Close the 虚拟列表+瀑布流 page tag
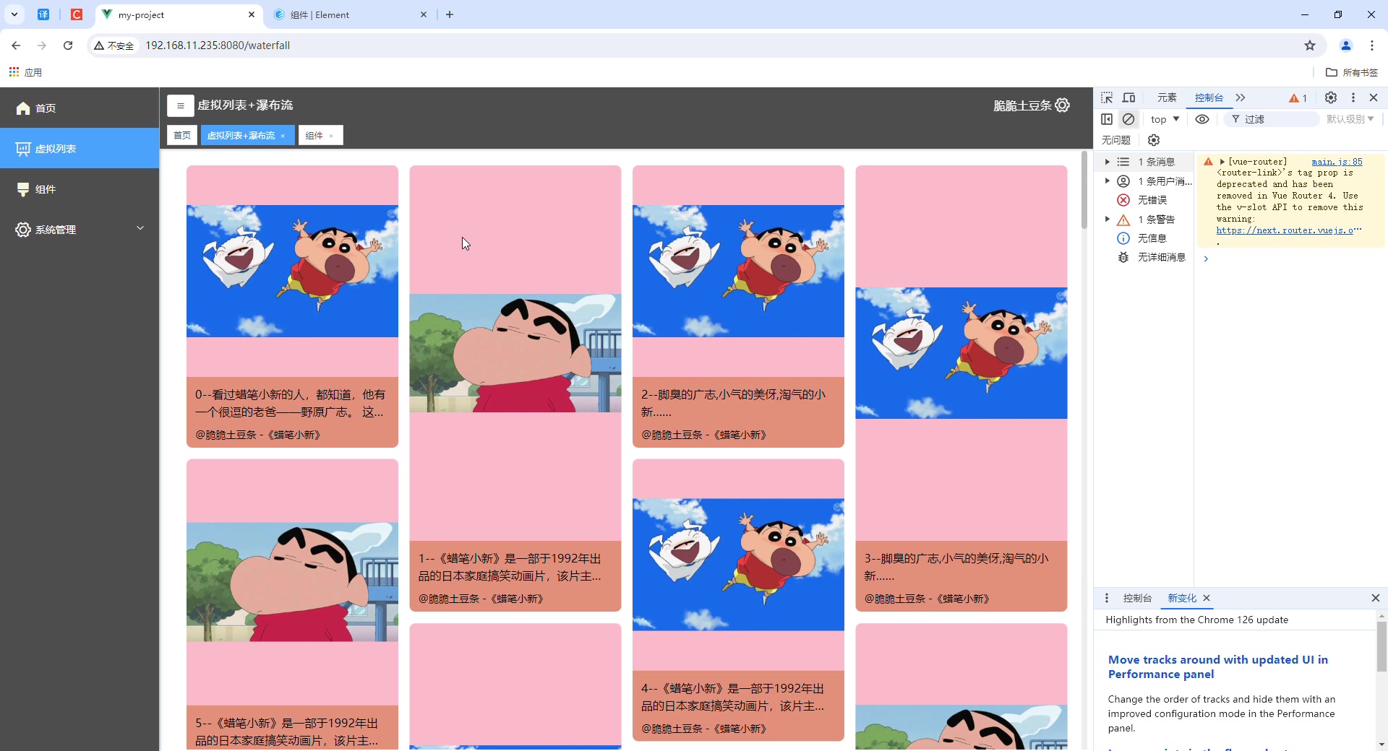This screenshot has height=751, width=1388. point(283,136)
